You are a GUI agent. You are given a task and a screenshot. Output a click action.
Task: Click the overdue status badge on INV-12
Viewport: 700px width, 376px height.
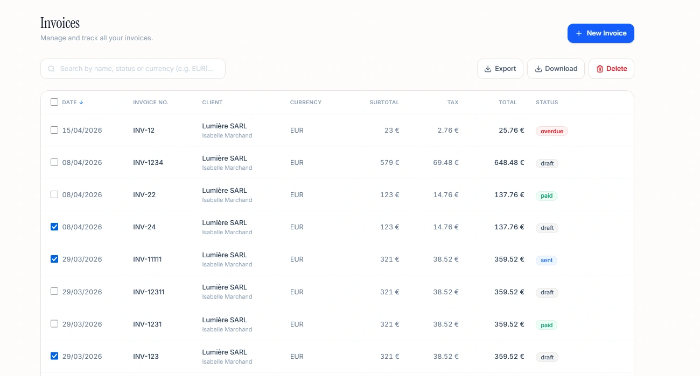click(551, 131)
